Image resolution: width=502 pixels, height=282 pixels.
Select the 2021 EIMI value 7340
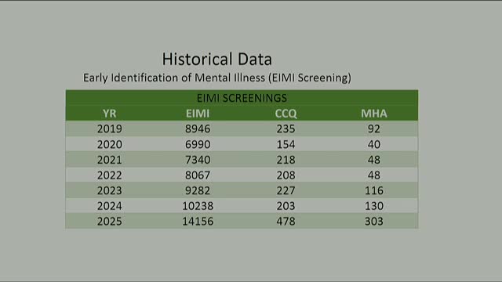[x=198, y=160]
